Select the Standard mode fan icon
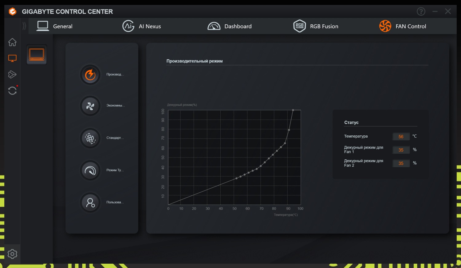 90,138
